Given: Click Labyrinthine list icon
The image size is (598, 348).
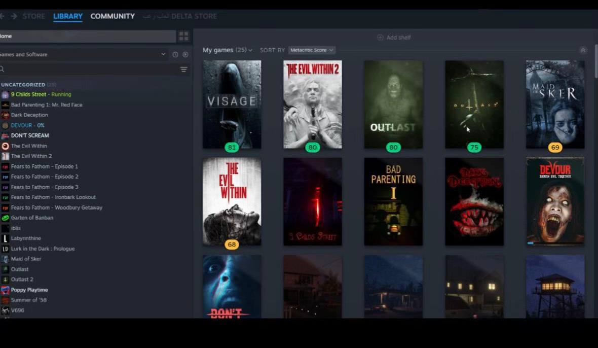Looking at the screenshot, I should (x=5, y=238).
